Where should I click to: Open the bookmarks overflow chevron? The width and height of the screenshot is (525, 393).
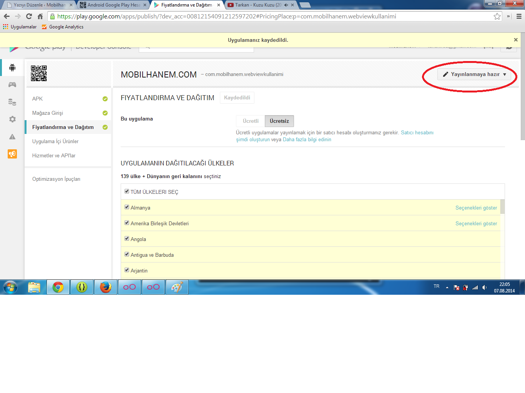[x=508, y=16]
